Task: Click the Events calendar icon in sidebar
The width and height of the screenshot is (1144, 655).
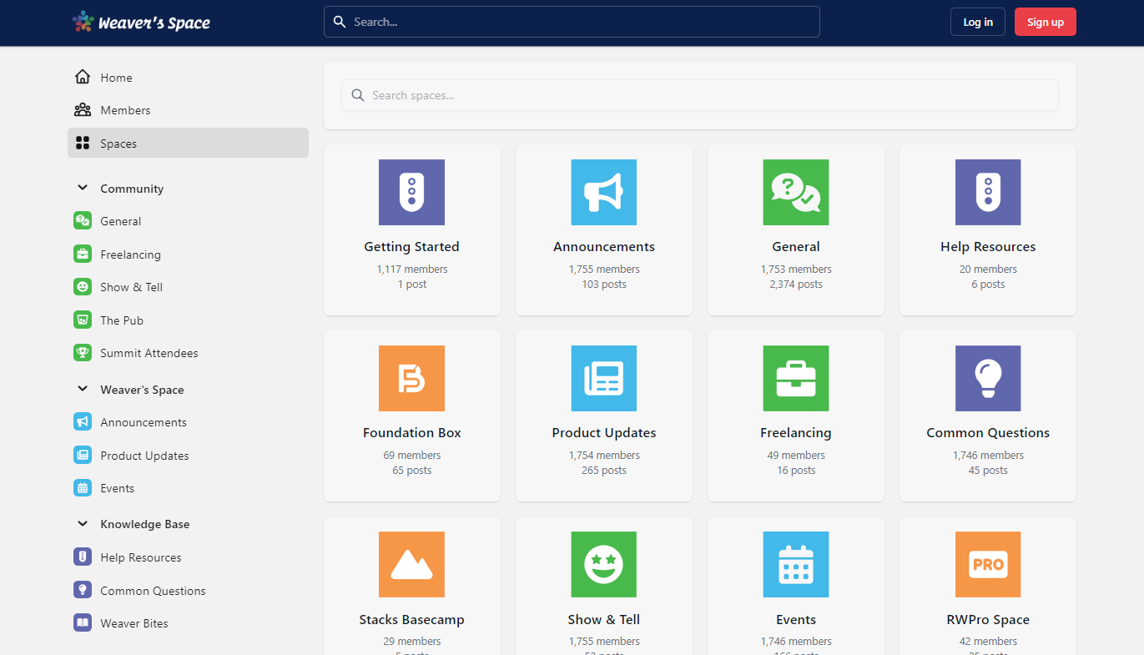Action: coord(83,488)
